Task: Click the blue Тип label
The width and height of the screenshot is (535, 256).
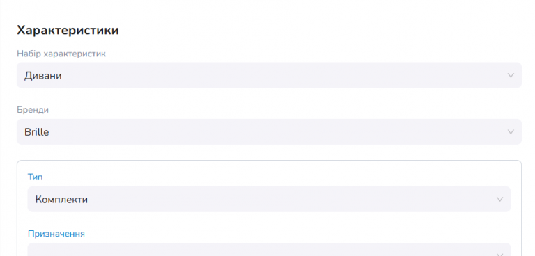Action: pos(35,177)
